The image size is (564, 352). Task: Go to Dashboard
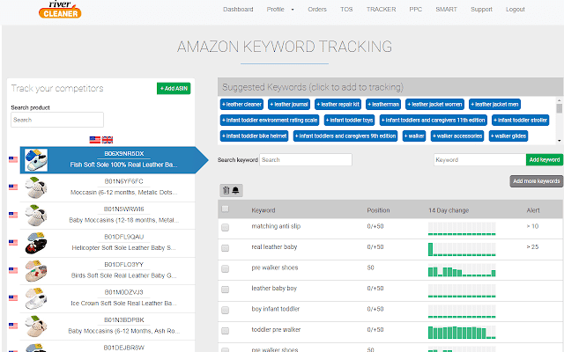pos(238,10)
